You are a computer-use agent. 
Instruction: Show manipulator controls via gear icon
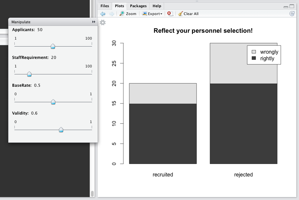(x=103, y=23)
